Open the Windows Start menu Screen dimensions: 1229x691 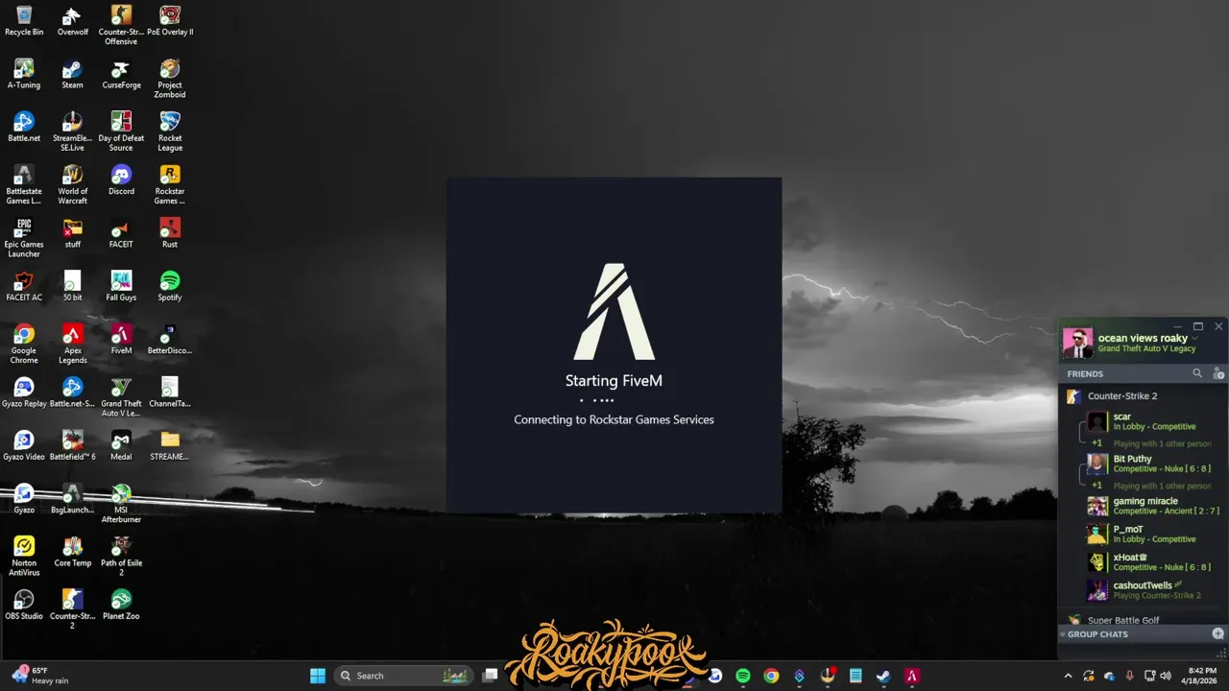(318, 676)
